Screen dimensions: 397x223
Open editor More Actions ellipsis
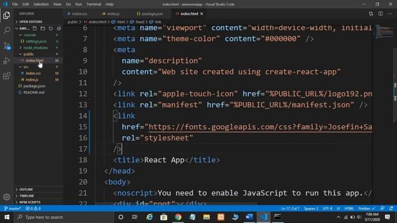390,14
